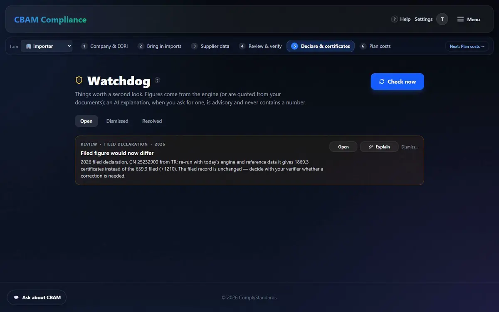
Task: Open the filed declaration alert
Action: coord(343,147)
